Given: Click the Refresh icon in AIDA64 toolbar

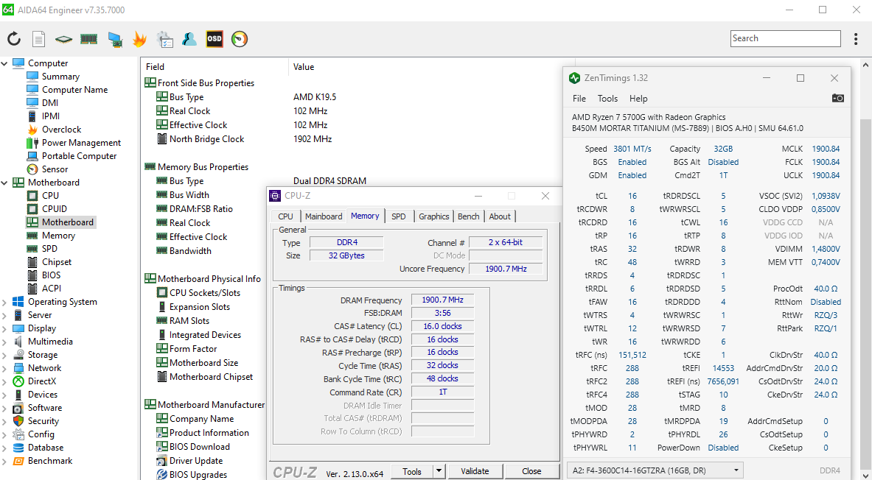Looking at the screenshot, I should click(14, 39).
